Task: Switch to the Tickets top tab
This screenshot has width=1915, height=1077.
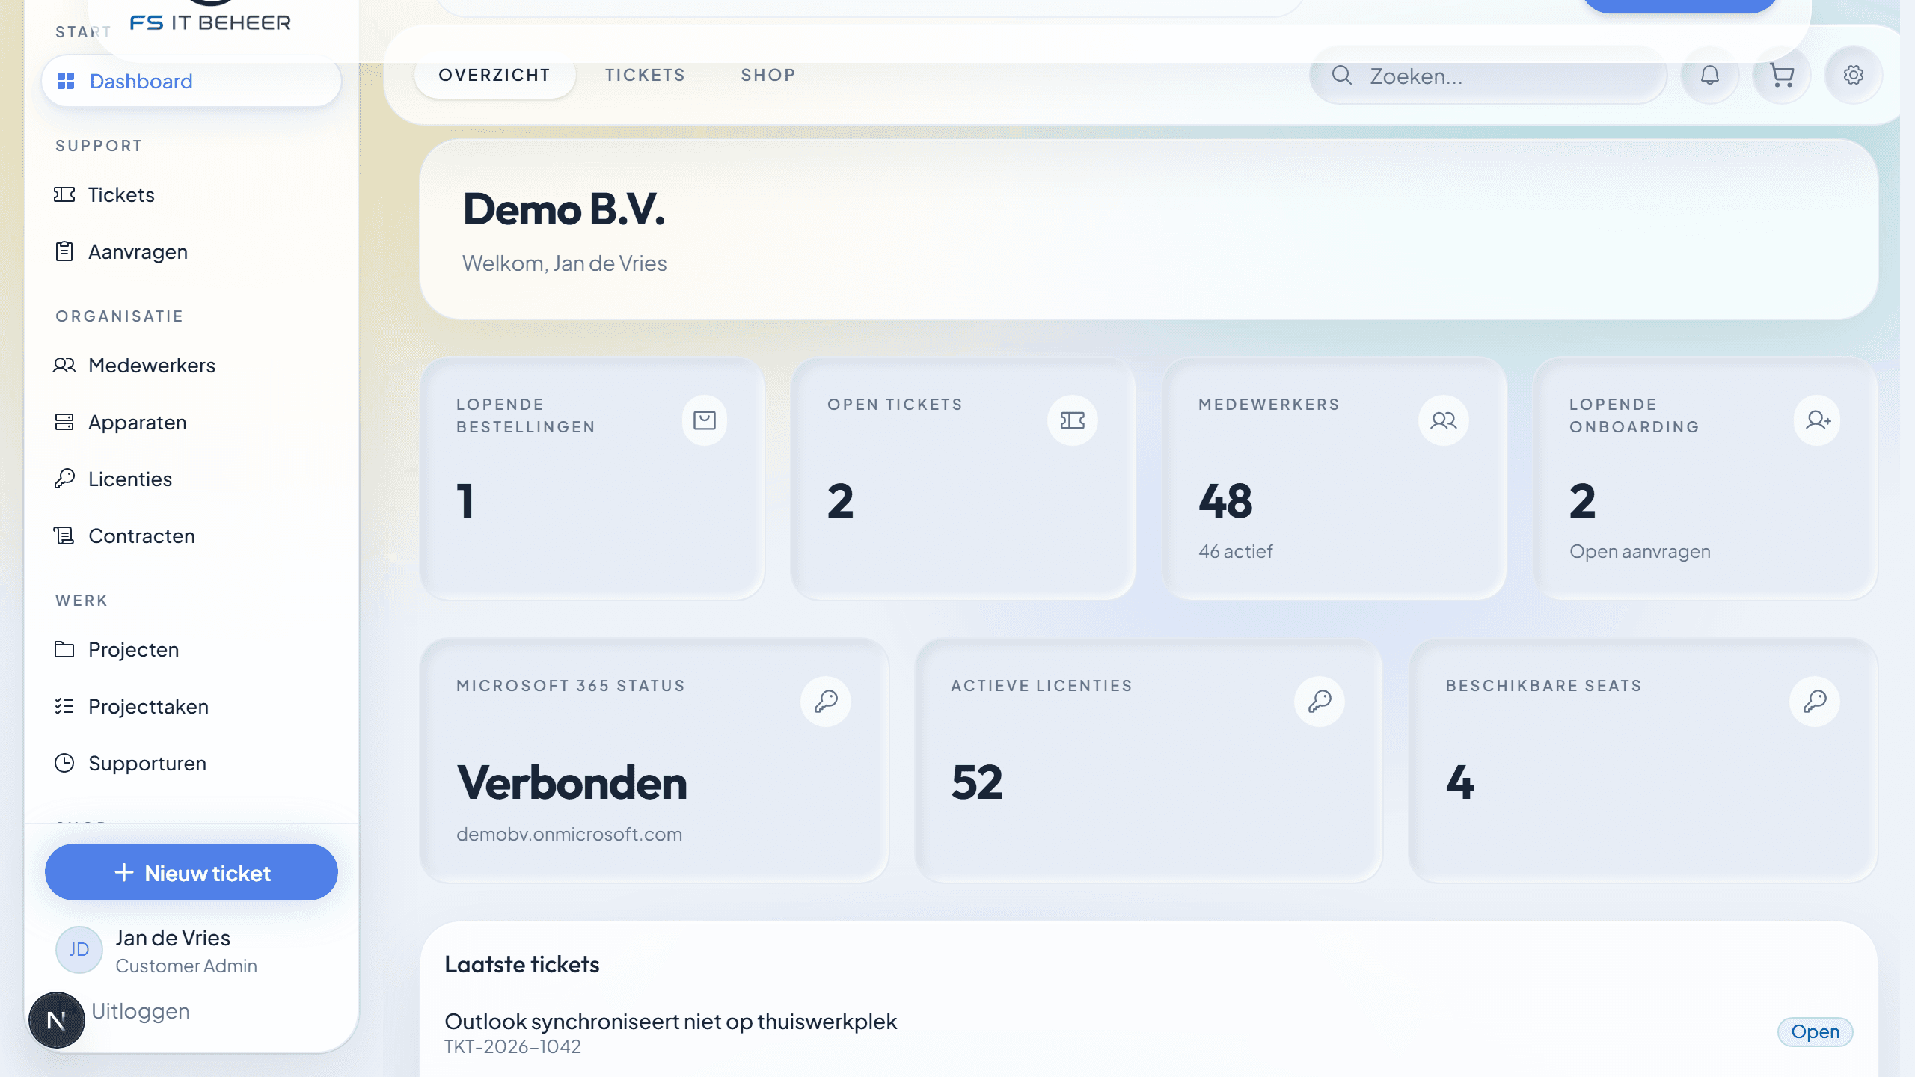Action: coord(645,75)
